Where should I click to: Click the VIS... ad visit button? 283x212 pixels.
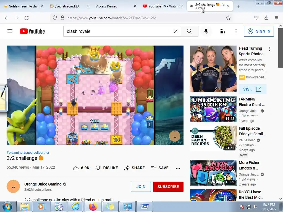(x=252, y=89)
